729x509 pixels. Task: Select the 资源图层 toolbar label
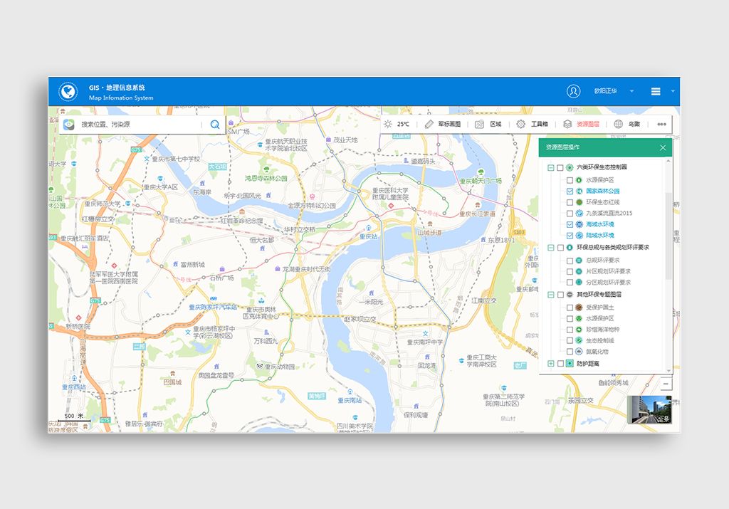click(588, 124)
